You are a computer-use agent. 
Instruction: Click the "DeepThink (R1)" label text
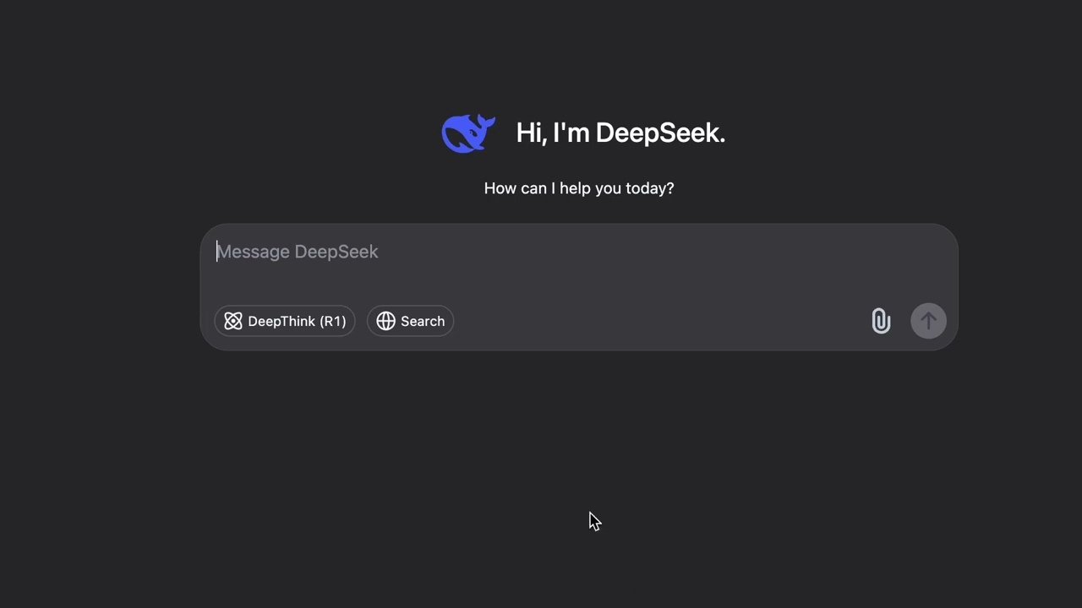tap(297, 321)
